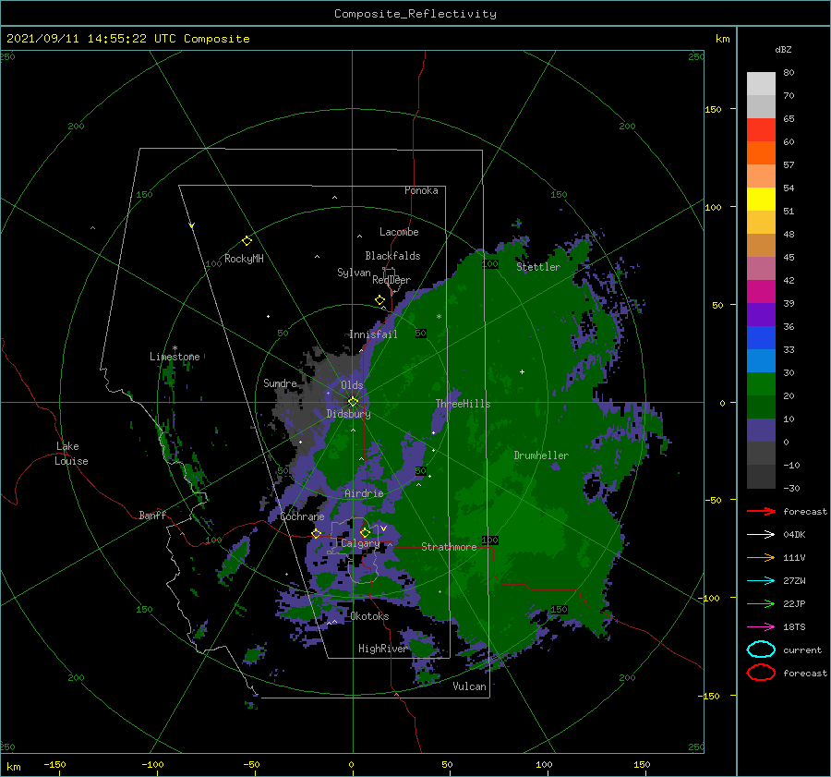Viewport: 831px width, 777px height.
Task: Click the red forecast arrow legend icon
Action: pos(761,511)
